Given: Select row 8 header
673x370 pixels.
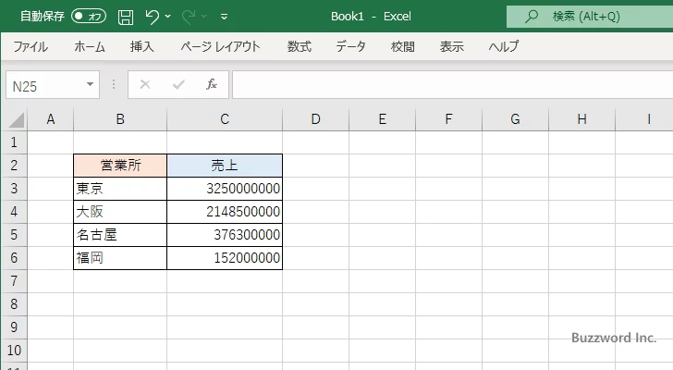Looking at the screenshot, I should pyautogui.click(x=14, y=304).
